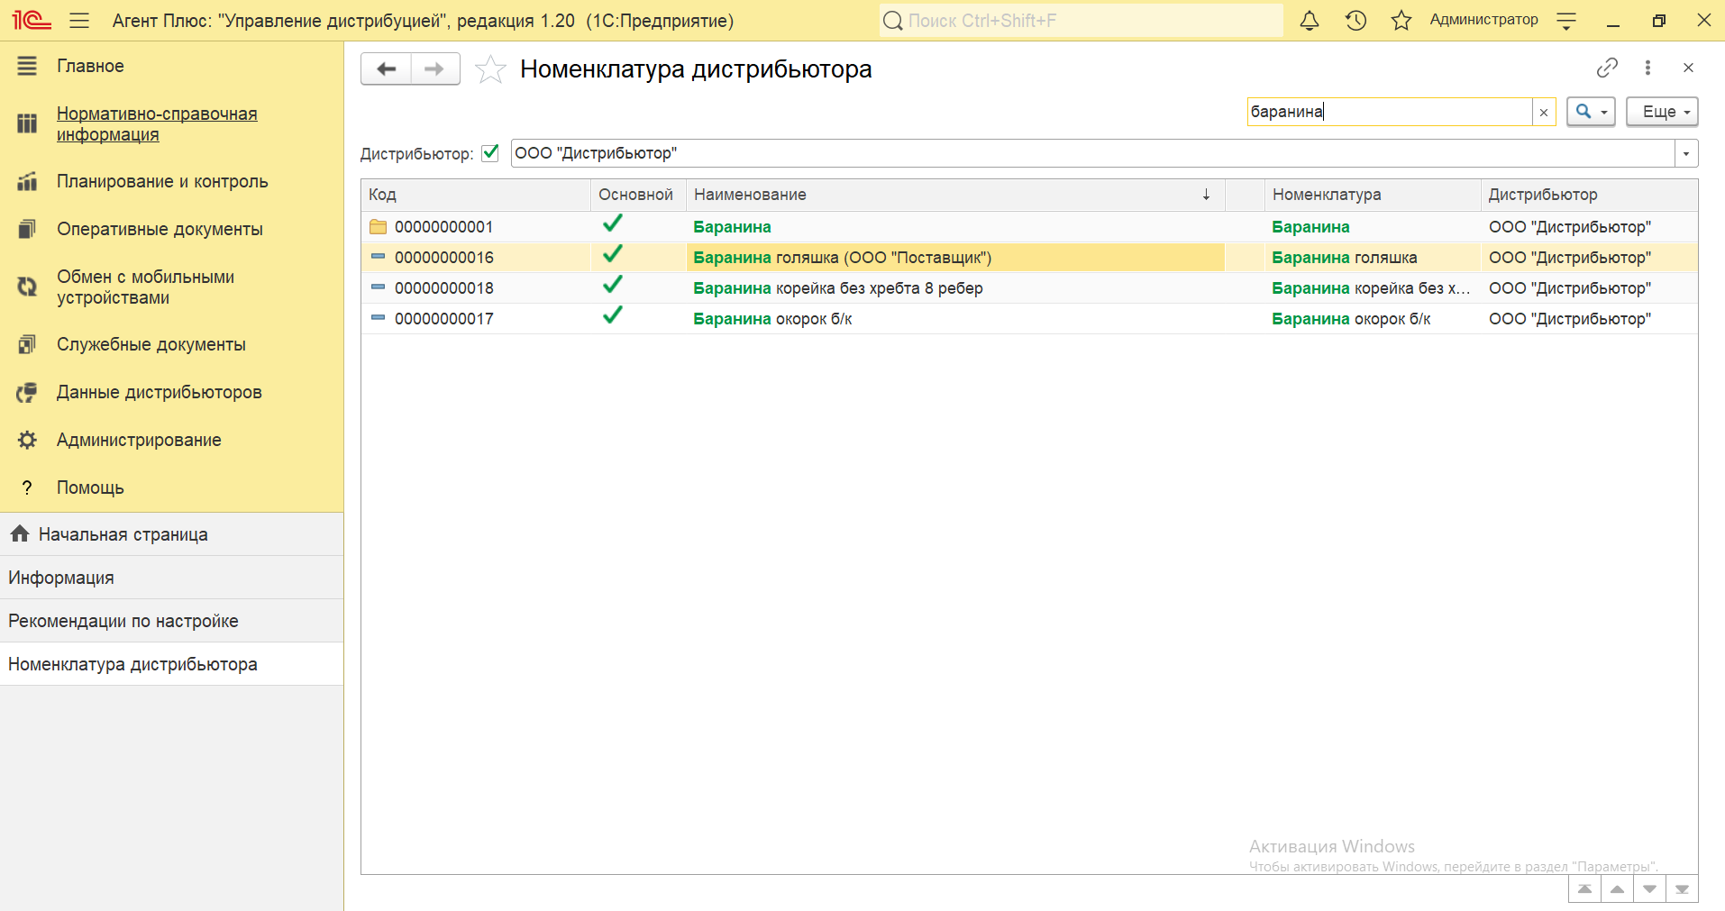Sort by the Код column header
The image size is (1725, 911).
[x=476, y=195]
